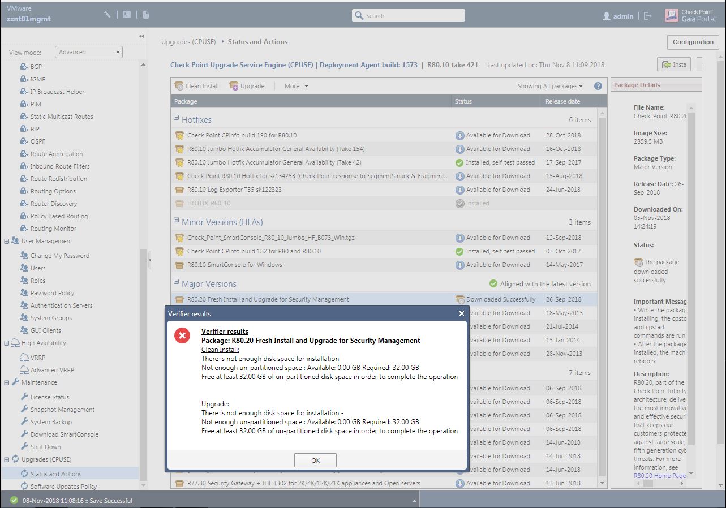
Task: Click the Configuration button
Action: 693,42
